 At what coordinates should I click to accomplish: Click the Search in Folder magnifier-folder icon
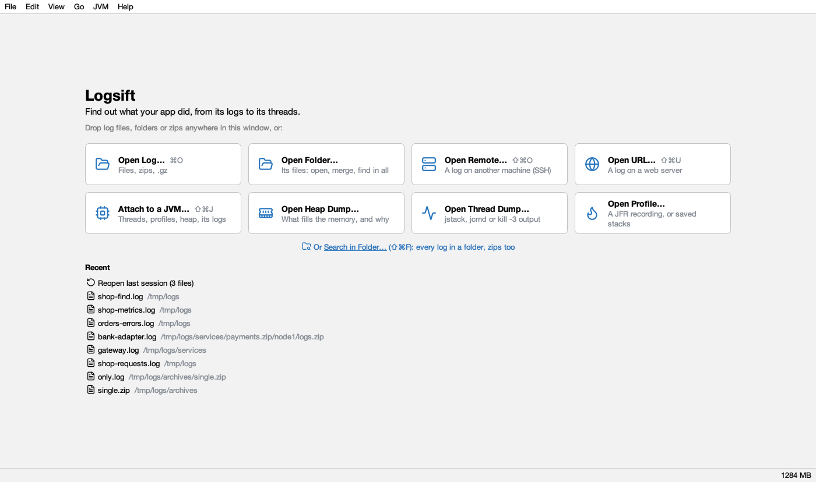307,247
